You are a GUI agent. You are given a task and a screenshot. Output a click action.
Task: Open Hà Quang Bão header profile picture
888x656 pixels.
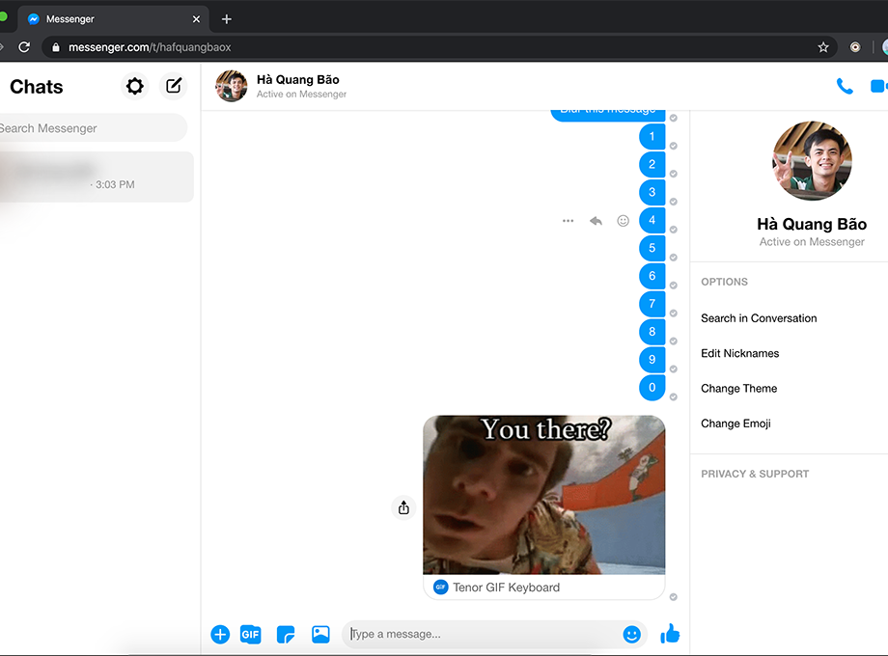pyautogui.click(x=231, y=86)
